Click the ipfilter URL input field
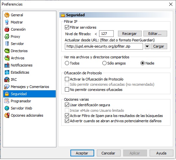 click(x=104, y=46)
